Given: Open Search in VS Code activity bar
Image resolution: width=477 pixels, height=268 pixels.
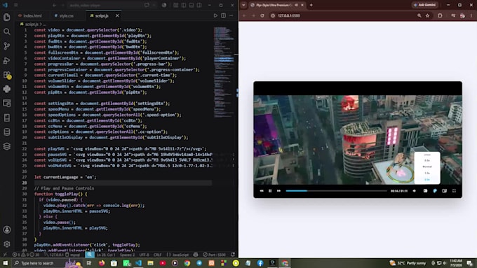Looking at the screenshot, I should point(7,31).
